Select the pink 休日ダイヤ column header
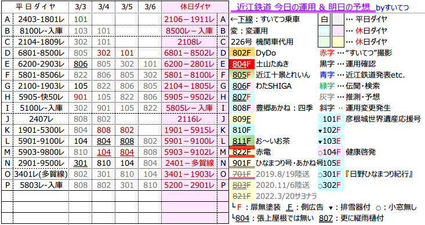The height and width of the screenshot is (225, 425). (x=195, y=7)
